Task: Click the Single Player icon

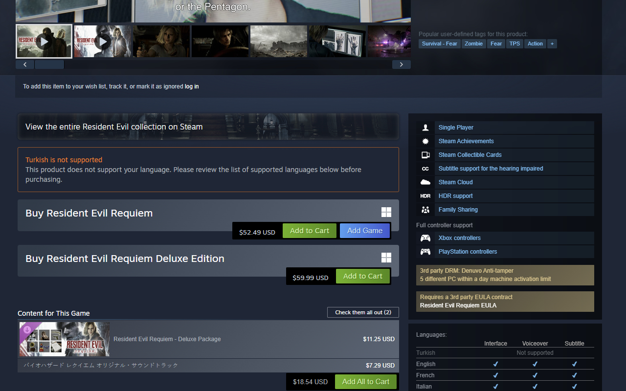Action: pyautogui.click(x=425, y=128)
